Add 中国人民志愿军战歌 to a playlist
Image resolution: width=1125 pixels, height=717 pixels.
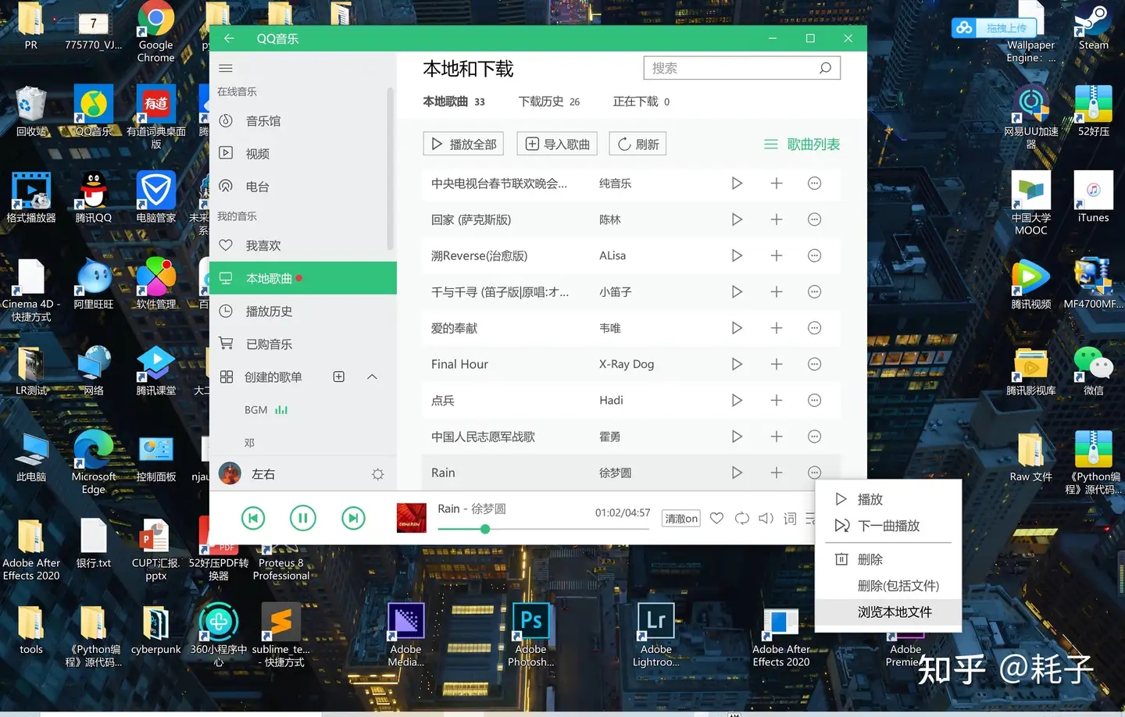777,437
